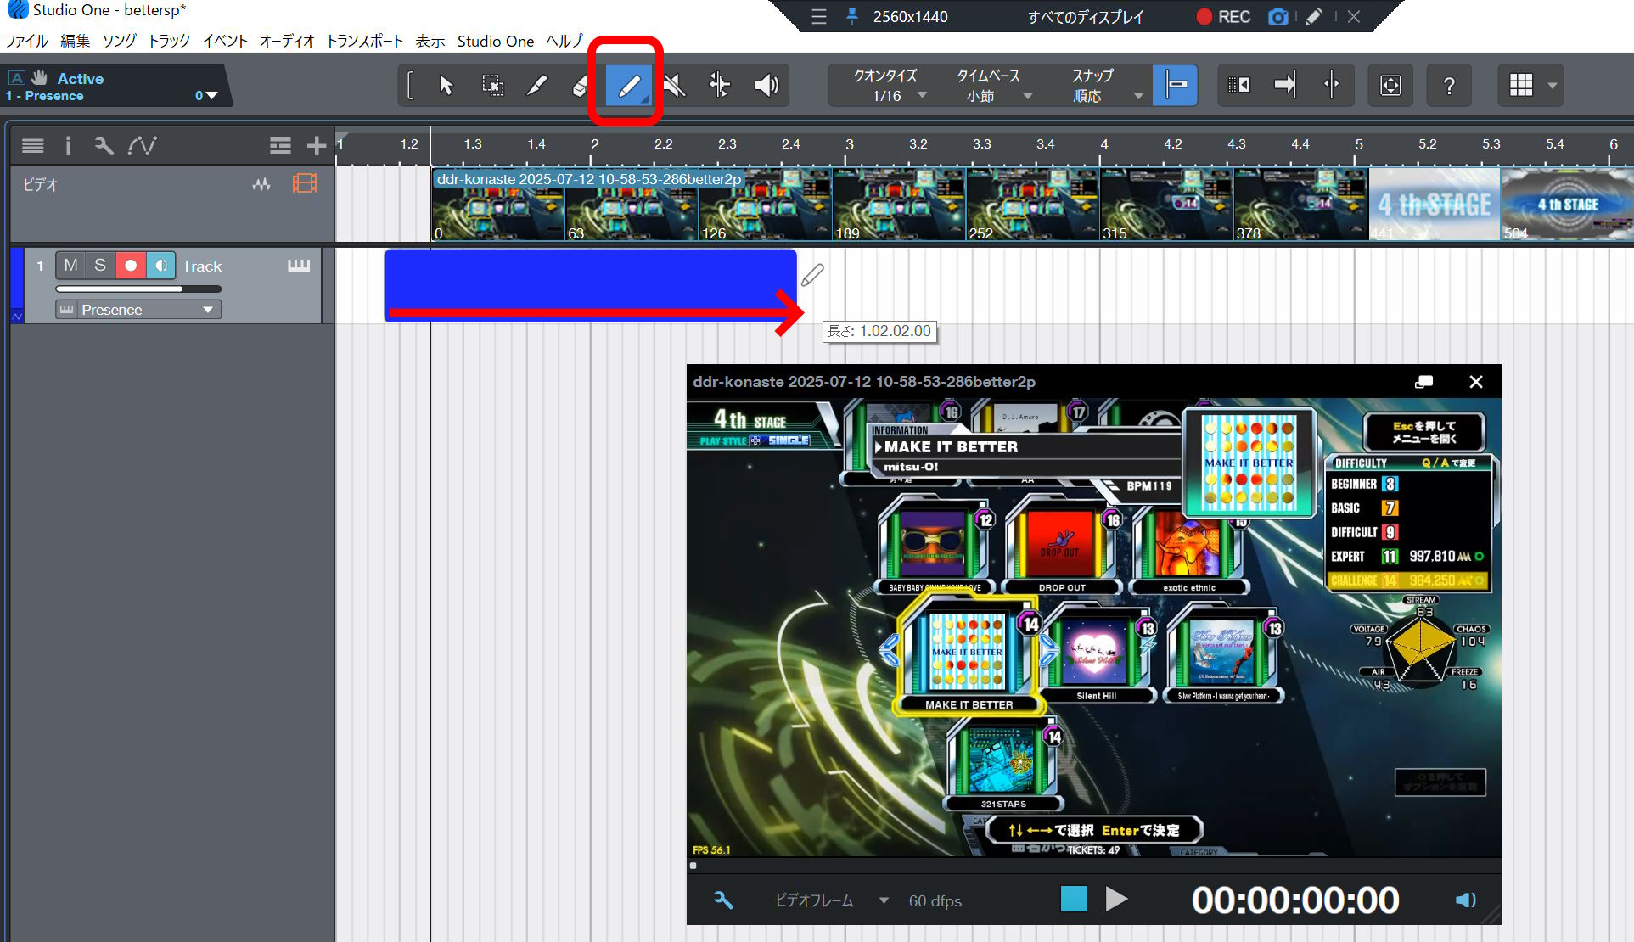The height and width of the screenshot is (942, 1634).
Task: Open video player wrench settings
Action: click(x=723, y=900)
